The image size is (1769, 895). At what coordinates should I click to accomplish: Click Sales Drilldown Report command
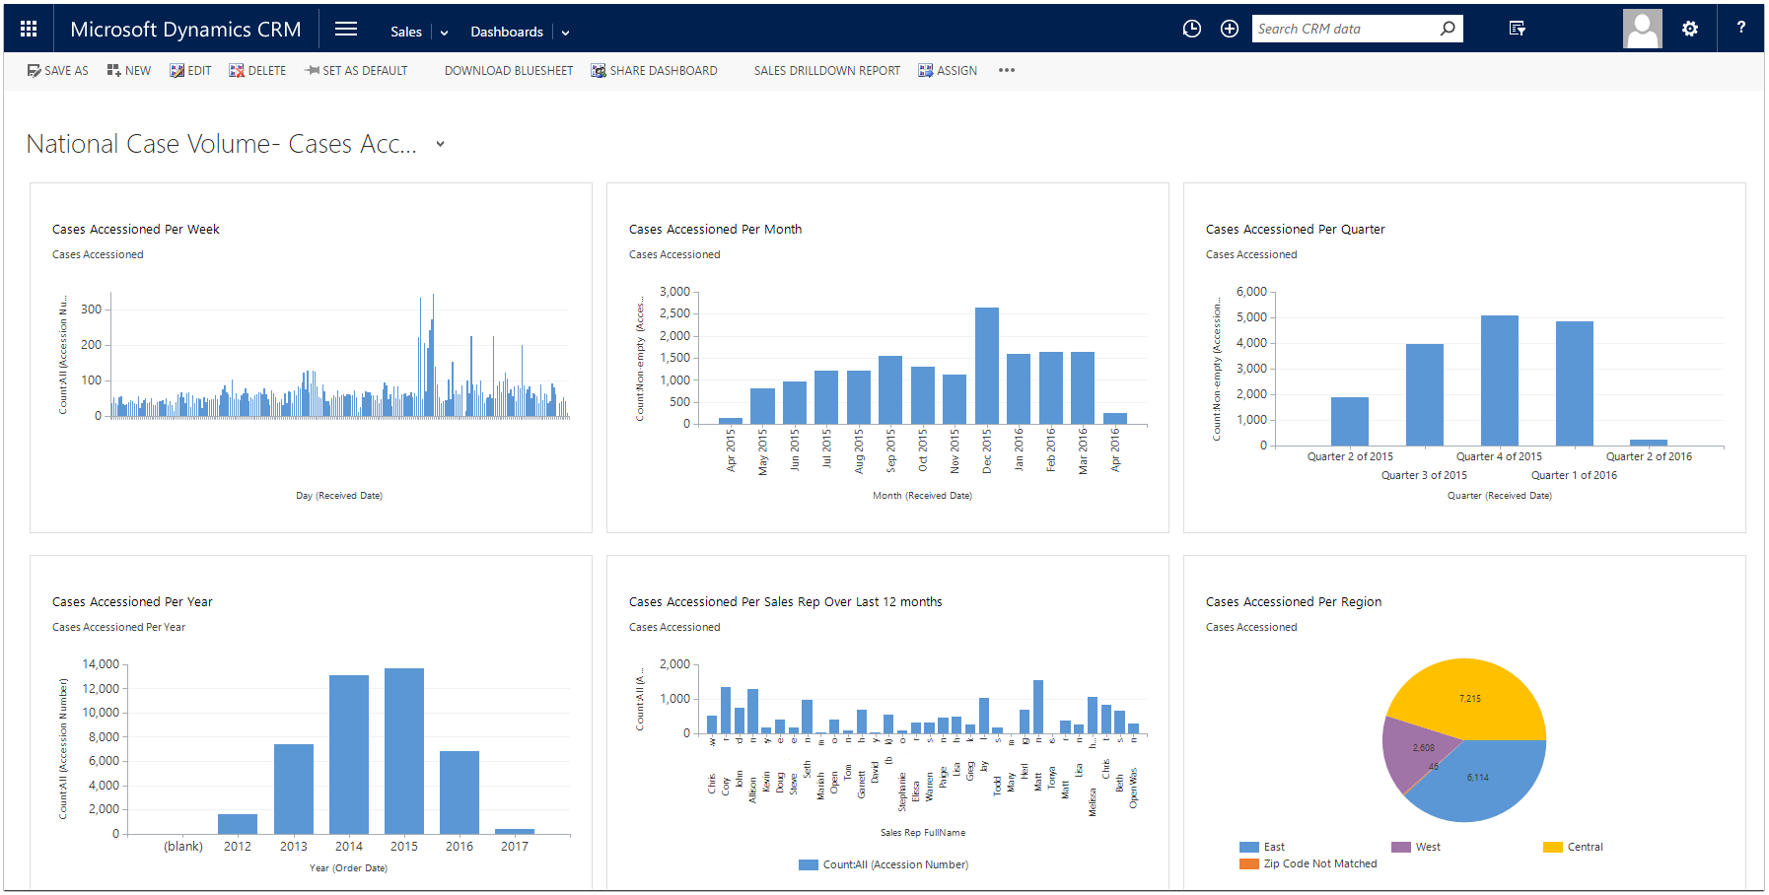(x=827, y=71)
